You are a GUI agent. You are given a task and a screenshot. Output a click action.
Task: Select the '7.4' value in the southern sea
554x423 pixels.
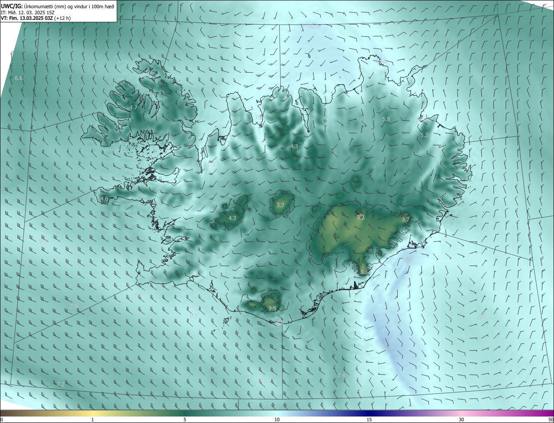tap(341, 376)
